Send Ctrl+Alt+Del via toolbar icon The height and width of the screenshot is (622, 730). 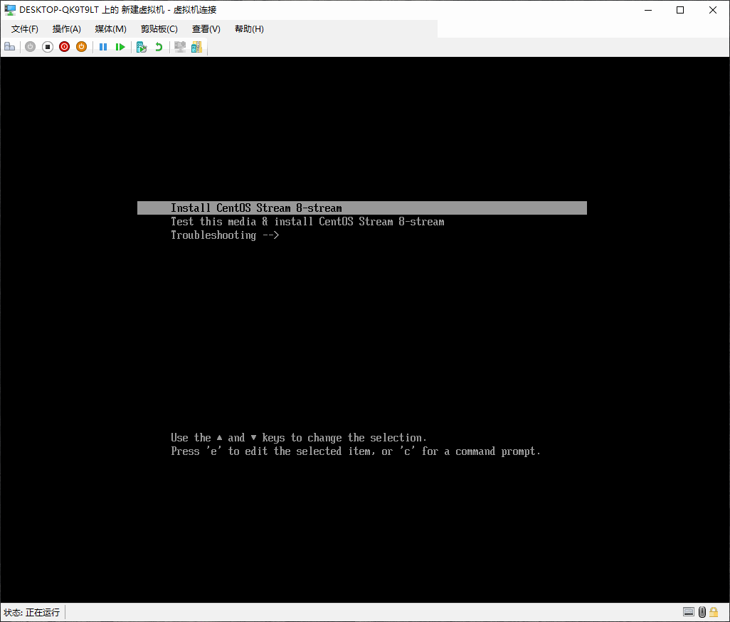click(x=10, y=46)
